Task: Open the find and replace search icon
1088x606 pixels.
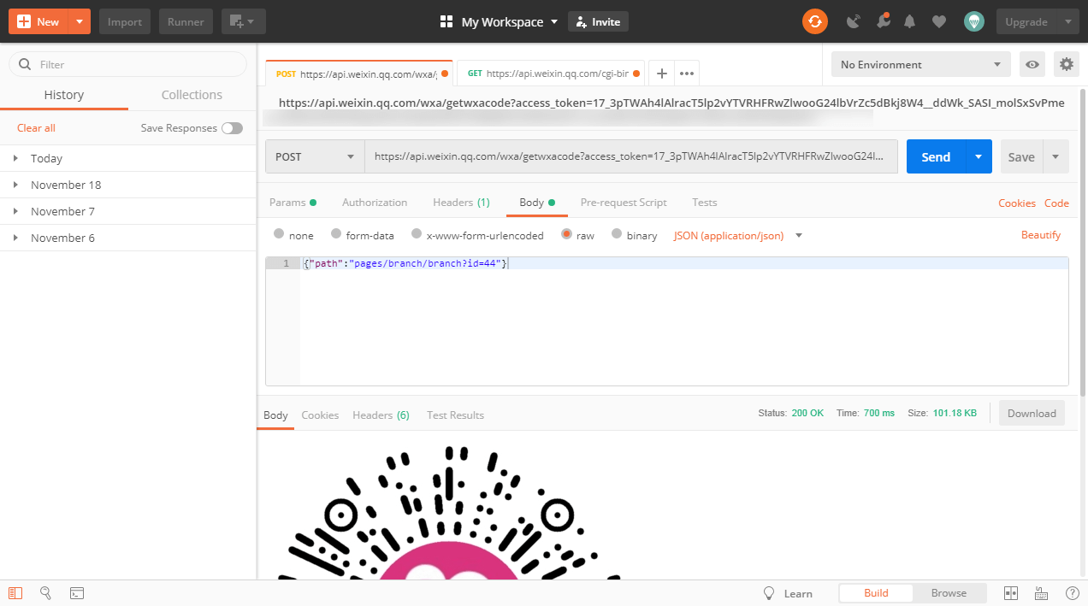Action: [x=46, y=592]
